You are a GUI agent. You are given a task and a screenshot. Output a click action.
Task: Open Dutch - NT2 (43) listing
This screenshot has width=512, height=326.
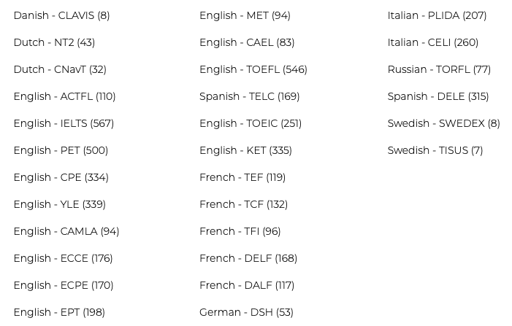pyautogui.click(x=54, y=43)
